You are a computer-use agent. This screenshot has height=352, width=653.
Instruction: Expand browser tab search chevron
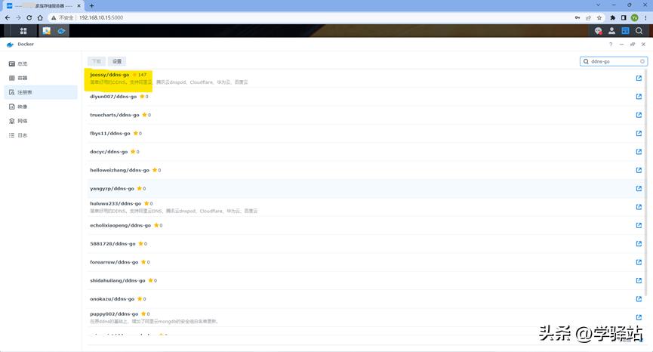coord(598,5)
